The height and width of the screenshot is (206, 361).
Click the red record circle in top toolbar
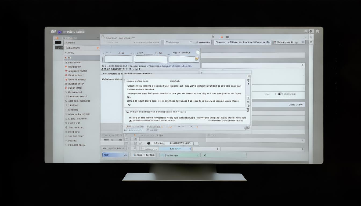click(222, 37)
